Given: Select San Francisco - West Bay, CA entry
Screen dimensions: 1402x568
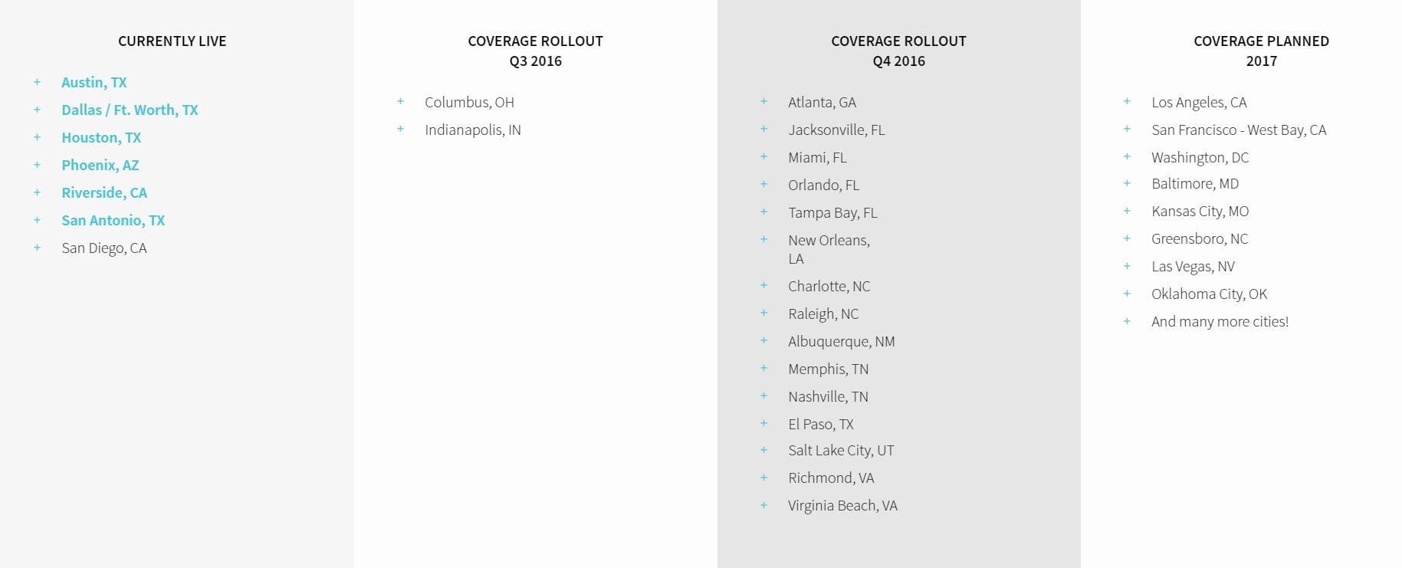Looking at the screenshot, I should [1238, 130].
